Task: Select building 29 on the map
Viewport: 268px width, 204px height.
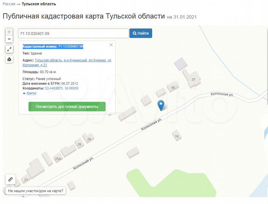Action: pyautogui.click(x=89, y=139)
